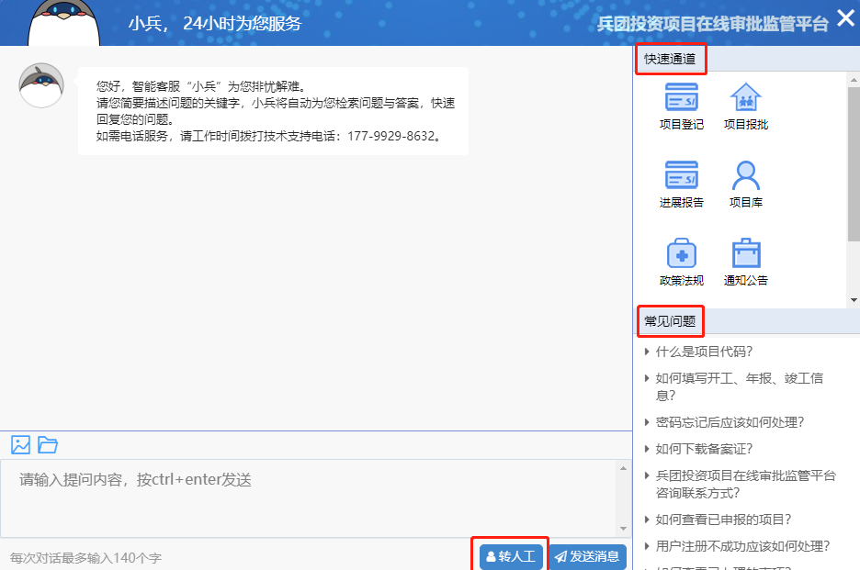
Task: Expand the question 什么是项目代码？
Action: click(704, 352)
